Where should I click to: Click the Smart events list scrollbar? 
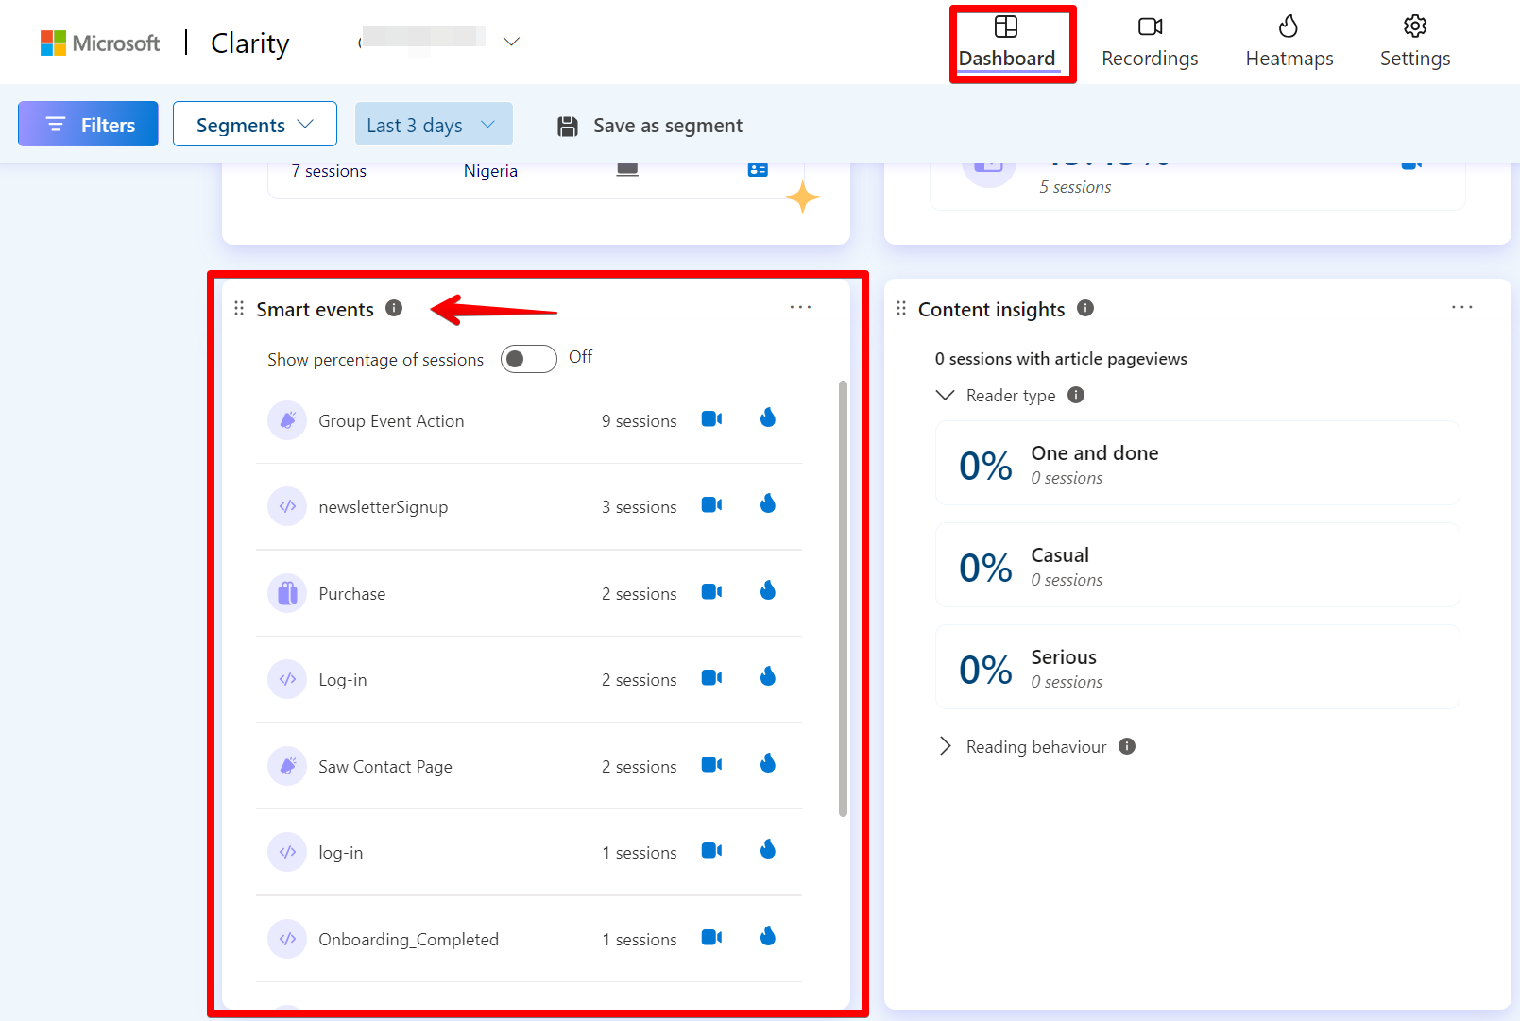point(840,595)
